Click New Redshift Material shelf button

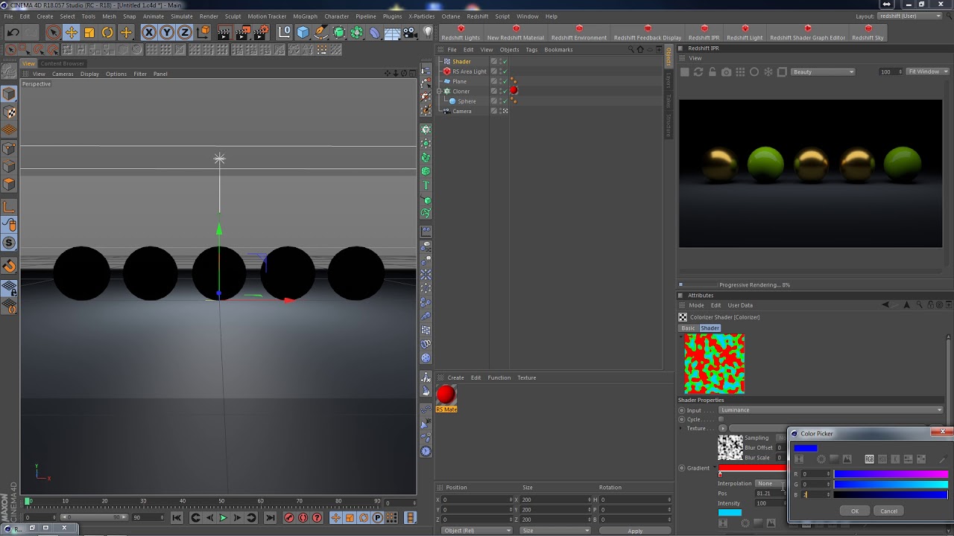516,33
